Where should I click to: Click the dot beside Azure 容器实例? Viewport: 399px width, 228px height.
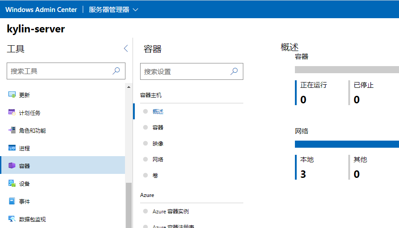pos(145,211)
